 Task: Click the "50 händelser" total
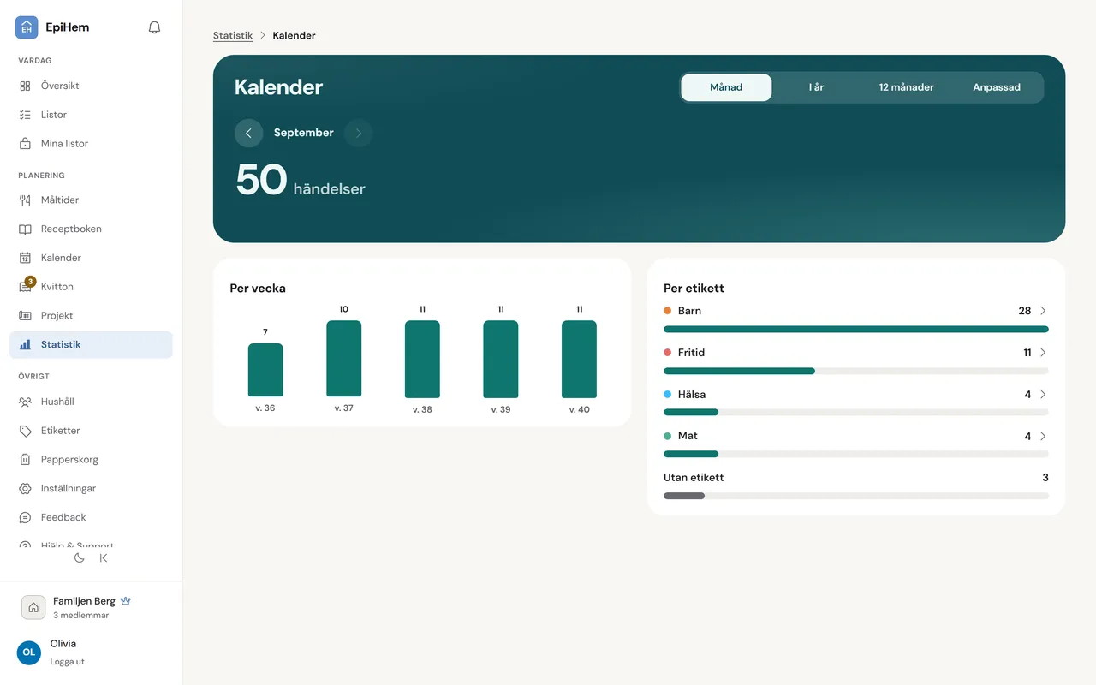point(301,181)
